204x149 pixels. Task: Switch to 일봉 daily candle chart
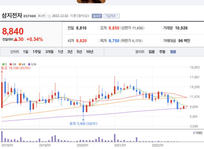point(152,52)
